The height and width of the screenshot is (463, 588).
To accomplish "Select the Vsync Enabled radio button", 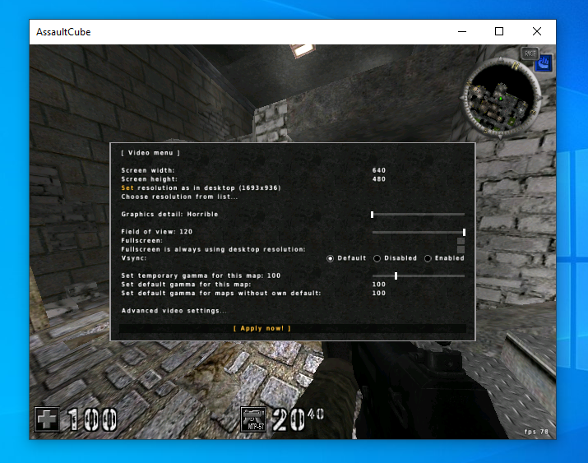I will [428, 258].
